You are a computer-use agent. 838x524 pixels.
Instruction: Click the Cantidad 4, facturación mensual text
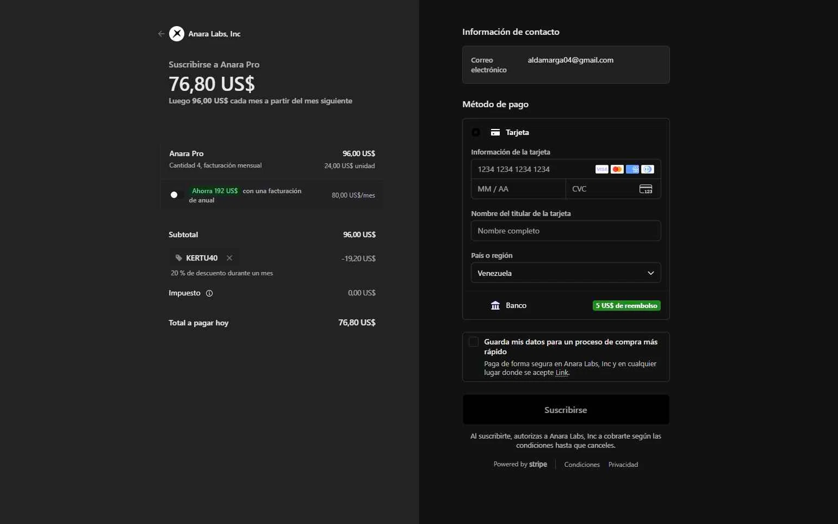point(215,165)
